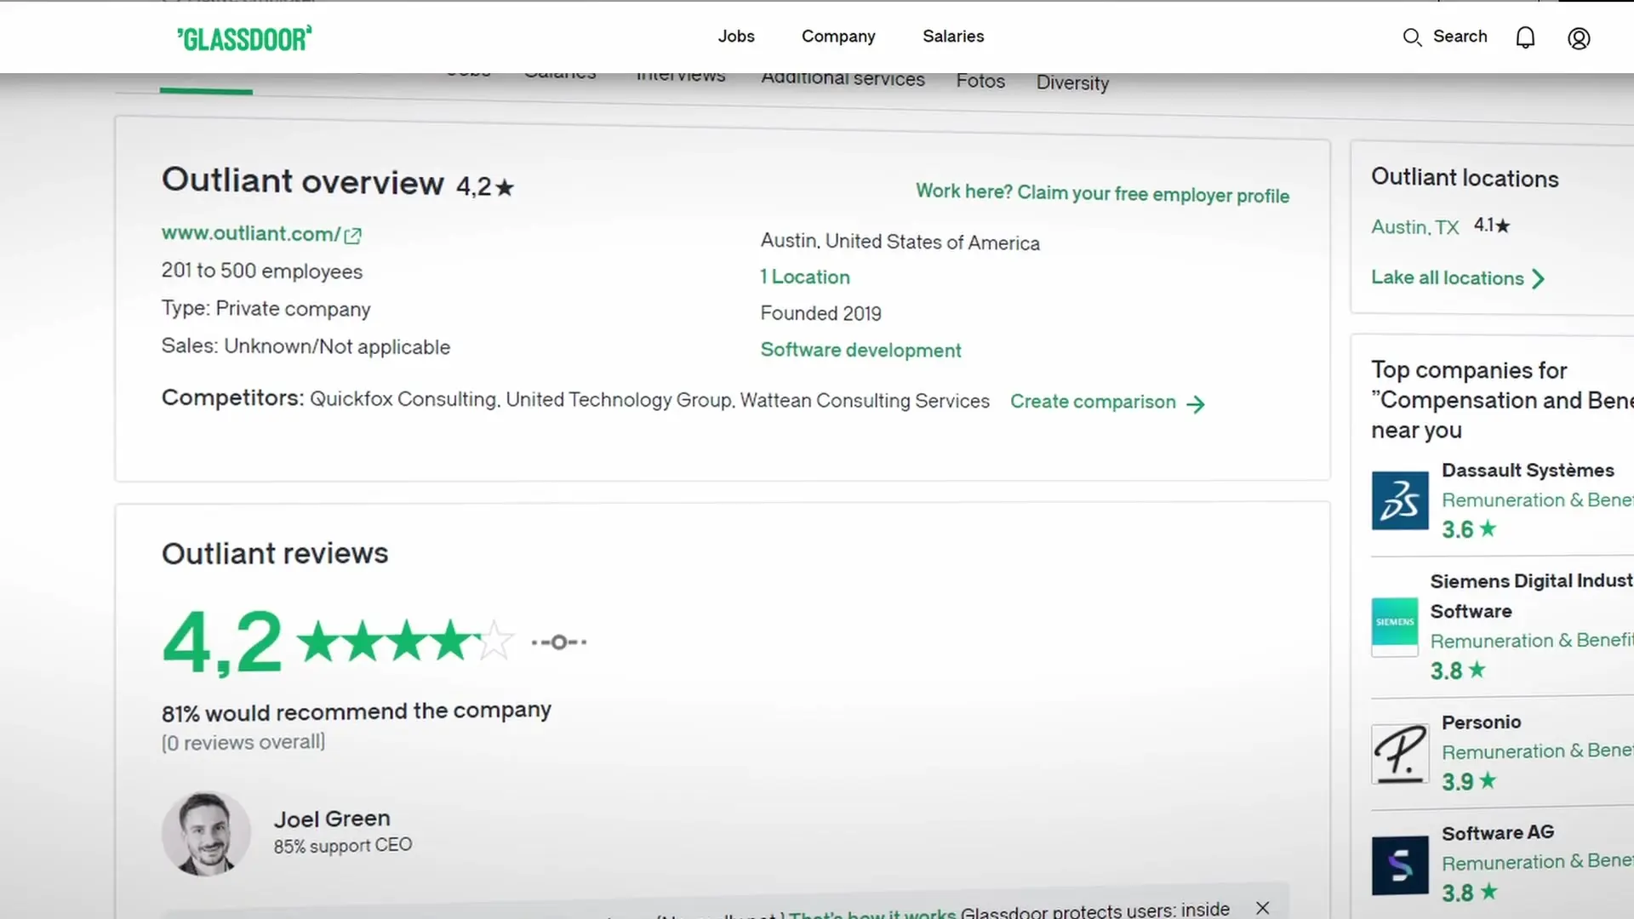This screenshot has height=919, width=1634.
Task: Click Personio 3.9 star rating
Action: 1469,781
